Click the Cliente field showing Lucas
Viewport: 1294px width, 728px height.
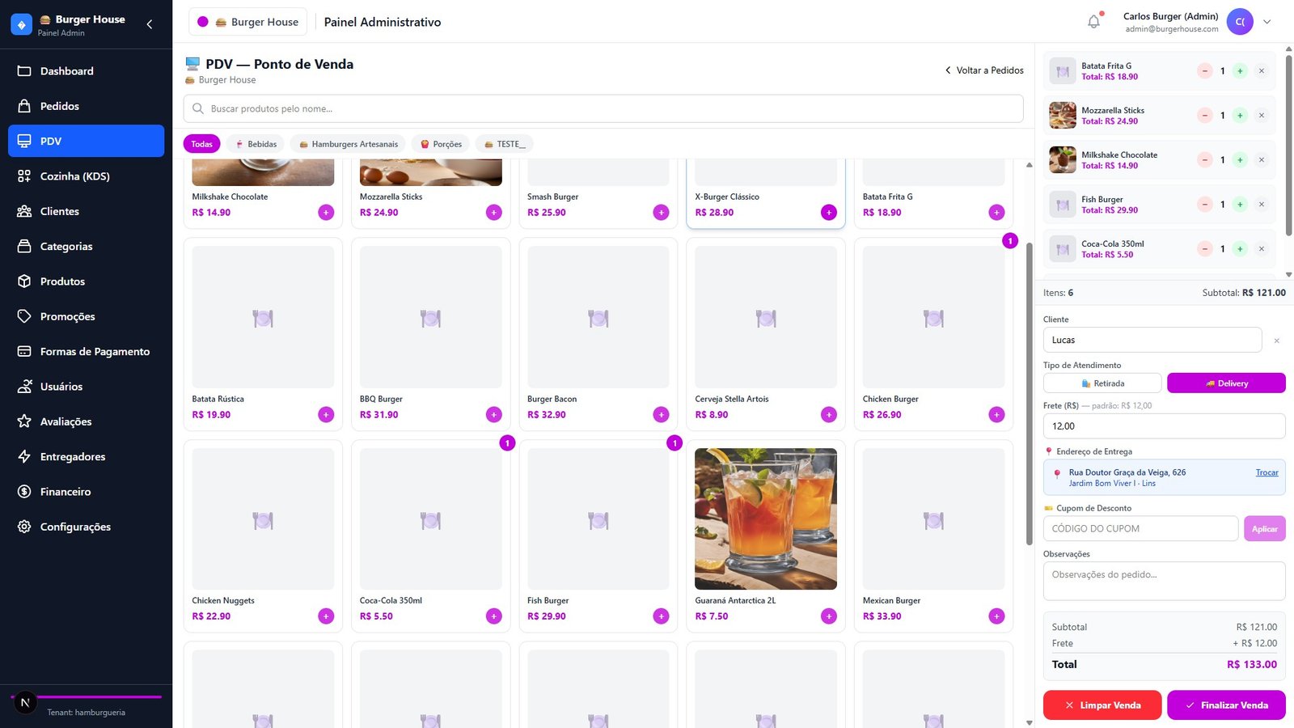[x=1152, y=340]
